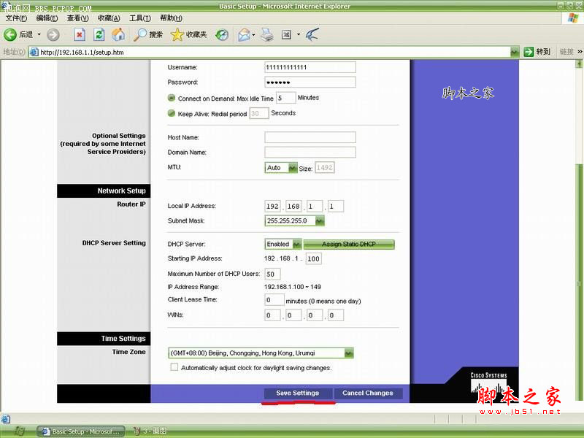Open the Time Zone dropdown list
This screenshot has height=438, width=584.
[x=261, y=353]
